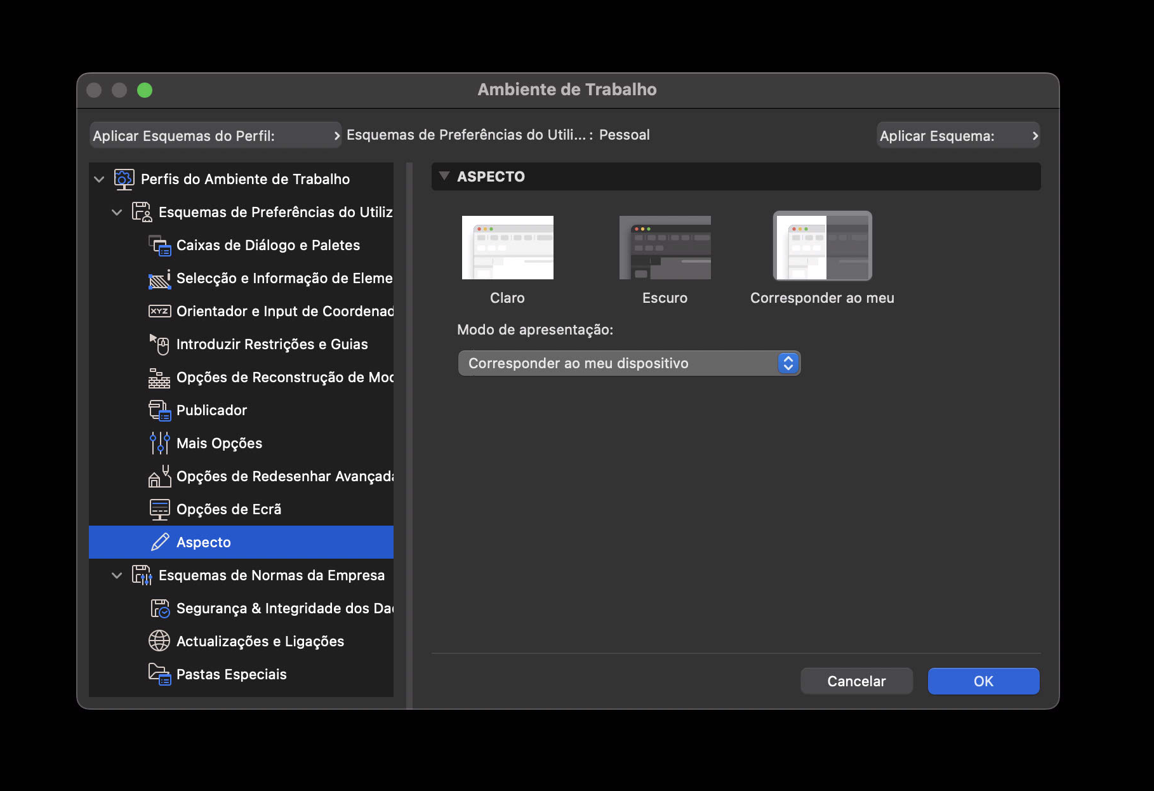The image size is (1154, 791).
Task: Click the Escuro label text
Action: tap(665, 298)
